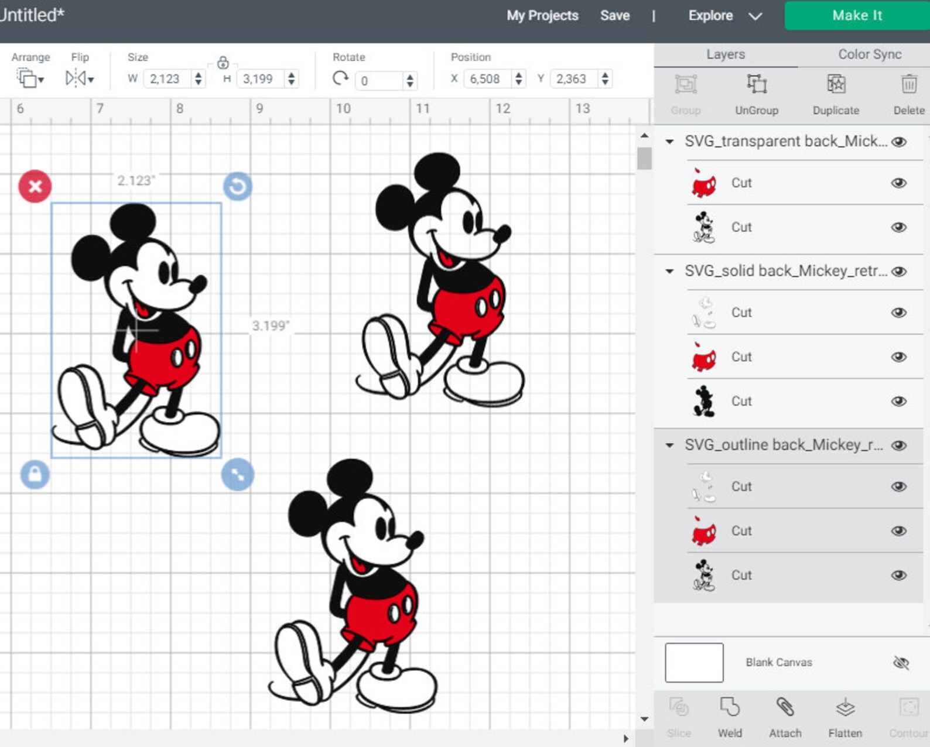Click the Height input field
This screenshot has height=747, width=930.
pos(261,79)
